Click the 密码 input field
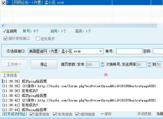Screen dimensions: 163x119 (x=158, y=51)
